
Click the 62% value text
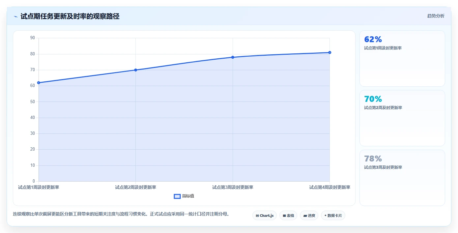(x=373, y=40)
